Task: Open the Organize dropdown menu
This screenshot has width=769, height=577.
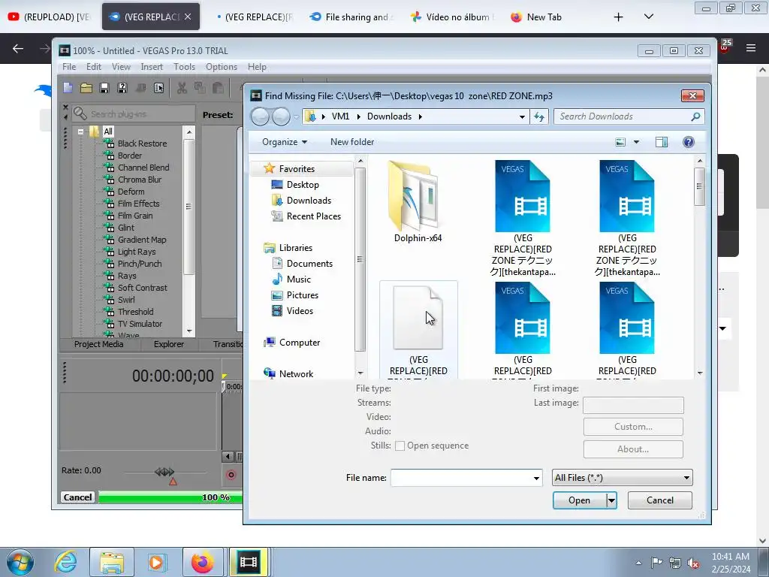Action: [x=285, y=142]
